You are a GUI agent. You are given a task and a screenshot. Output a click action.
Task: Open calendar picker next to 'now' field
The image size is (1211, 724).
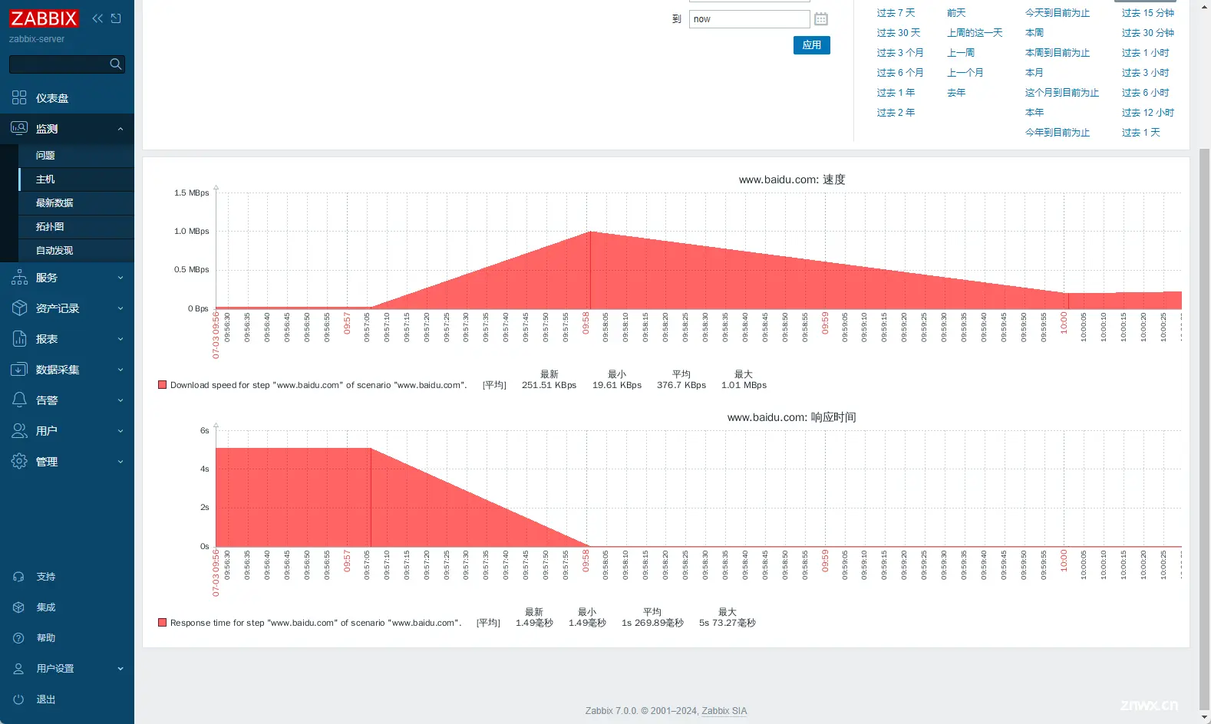(821, 19)
